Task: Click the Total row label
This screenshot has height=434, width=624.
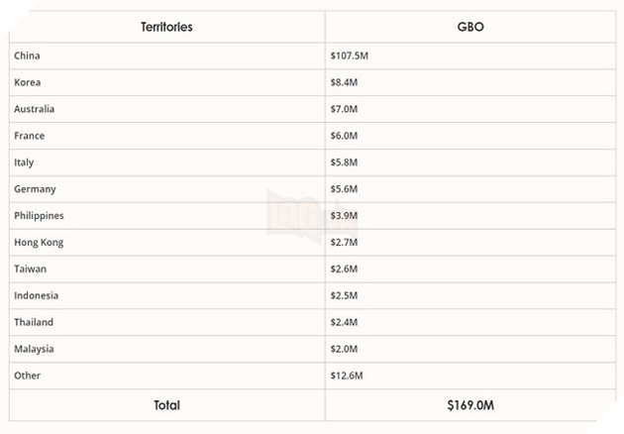Action: (x=165, y=404)
